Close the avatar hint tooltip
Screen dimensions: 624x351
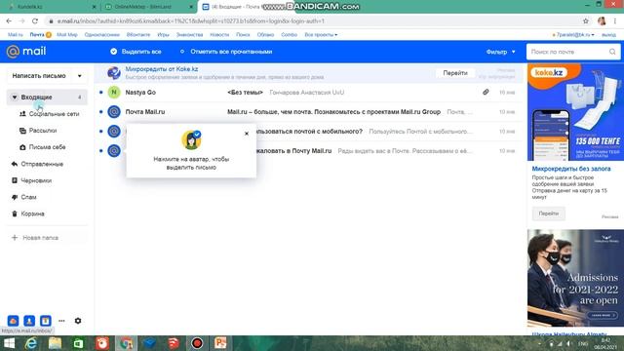[247, 134]
